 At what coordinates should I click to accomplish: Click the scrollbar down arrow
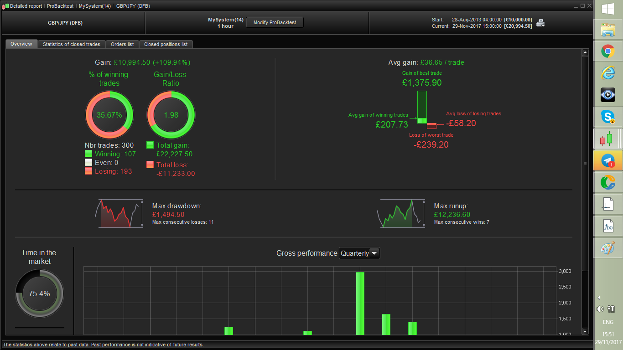[x=585, y=331]
